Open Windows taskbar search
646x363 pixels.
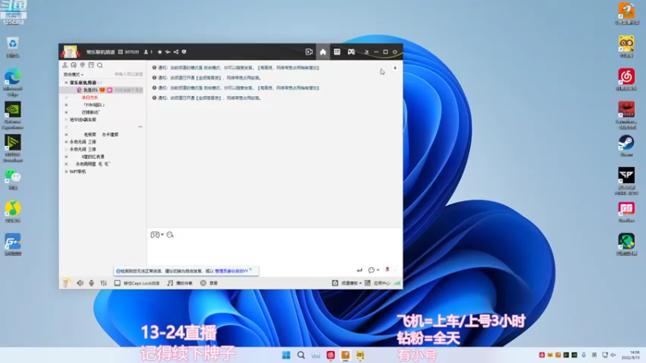click(x=300, y=355)
